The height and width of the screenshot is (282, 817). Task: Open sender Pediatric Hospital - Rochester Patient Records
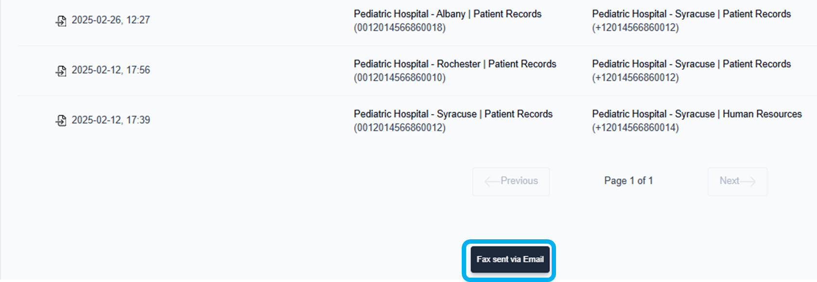(x=454, y=64)
